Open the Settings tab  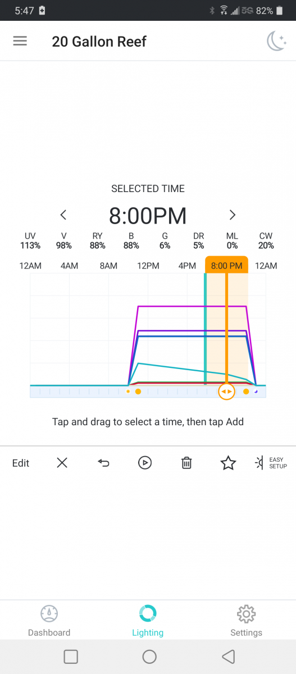pos(247,621)
